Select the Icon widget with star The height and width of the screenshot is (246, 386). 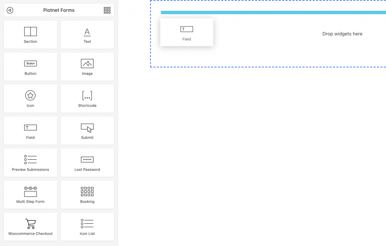tap(31, 99)
